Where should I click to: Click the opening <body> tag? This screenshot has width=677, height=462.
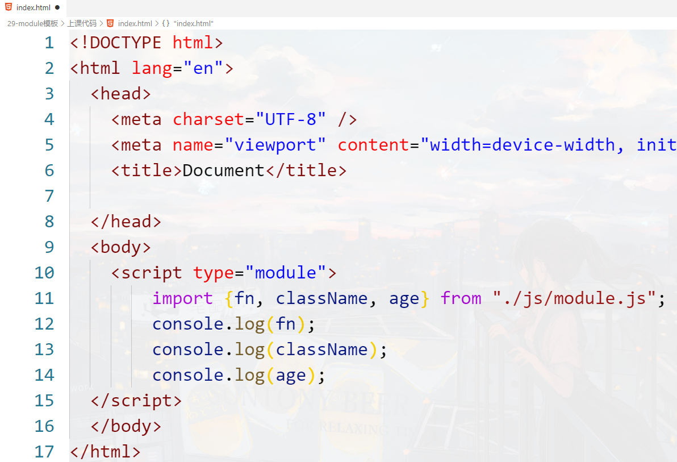[x=120, y=247]
